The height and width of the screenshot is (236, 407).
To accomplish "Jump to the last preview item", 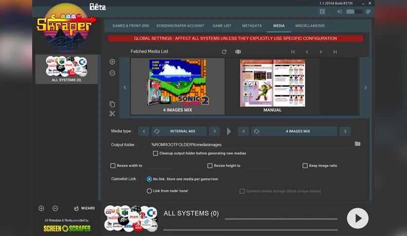I will 335,52.
